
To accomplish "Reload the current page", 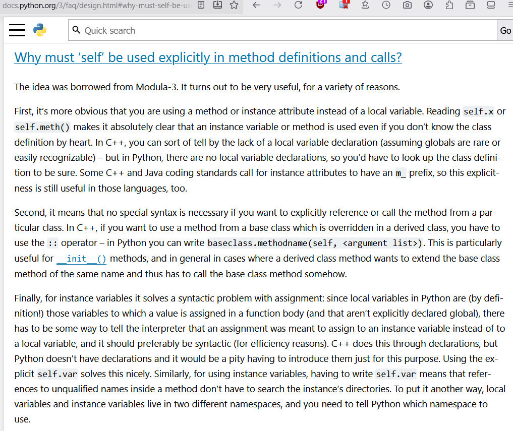I will pos(298,5).
